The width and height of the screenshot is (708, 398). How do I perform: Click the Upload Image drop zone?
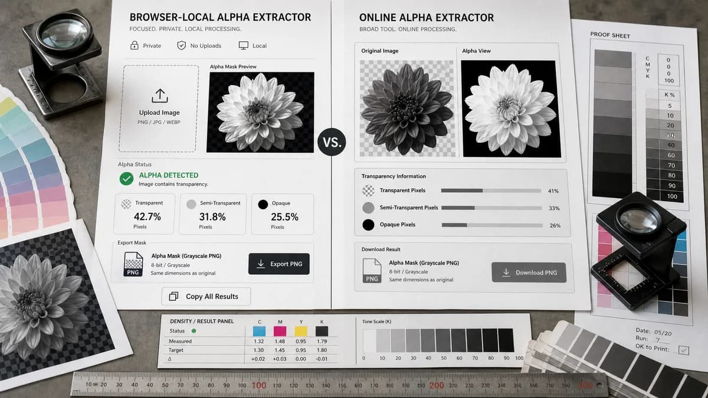[x=159, y=109]
